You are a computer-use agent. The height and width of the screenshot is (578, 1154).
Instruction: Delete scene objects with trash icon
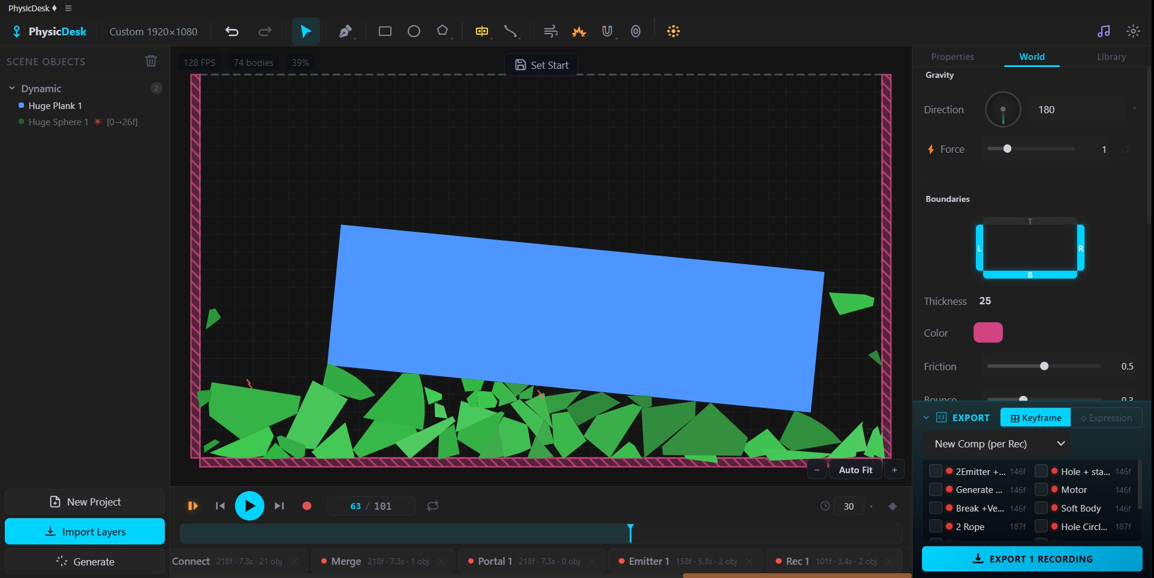151,61
